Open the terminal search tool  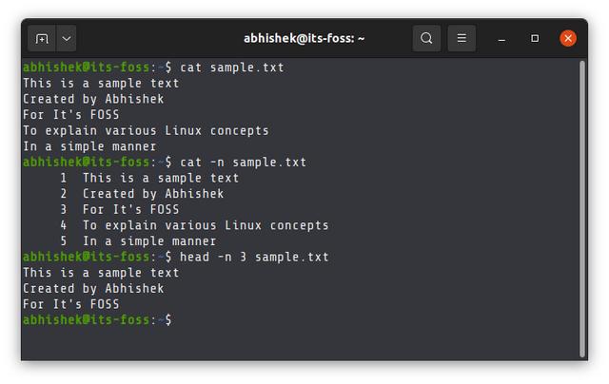[x=426, y=38]
